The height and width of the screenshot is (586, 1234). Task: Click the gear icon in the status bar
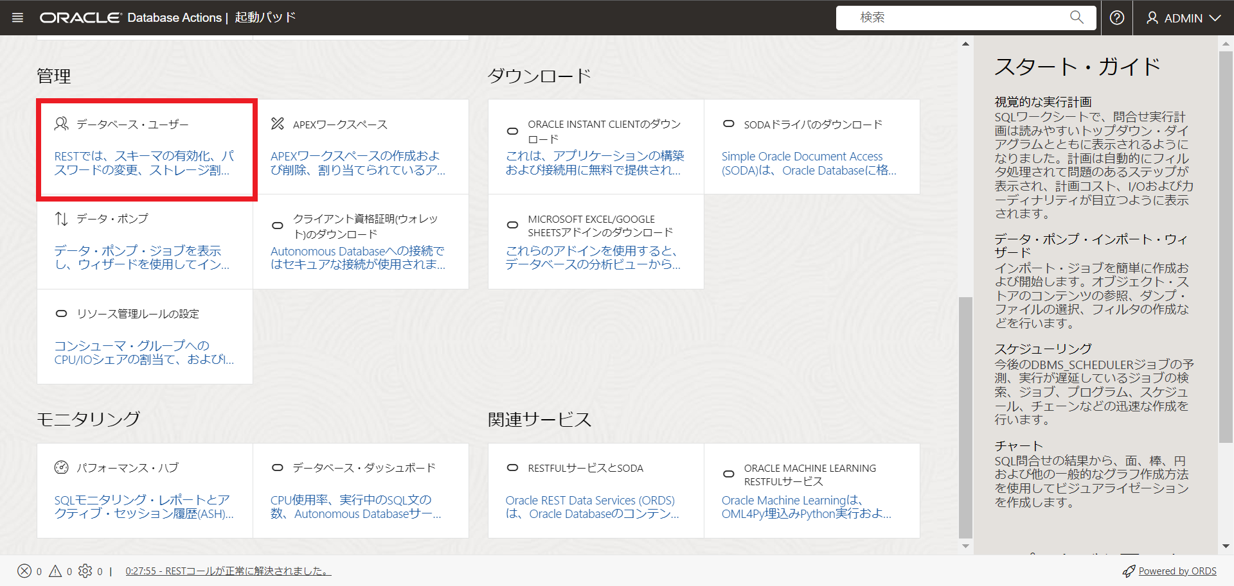point(85,571)
